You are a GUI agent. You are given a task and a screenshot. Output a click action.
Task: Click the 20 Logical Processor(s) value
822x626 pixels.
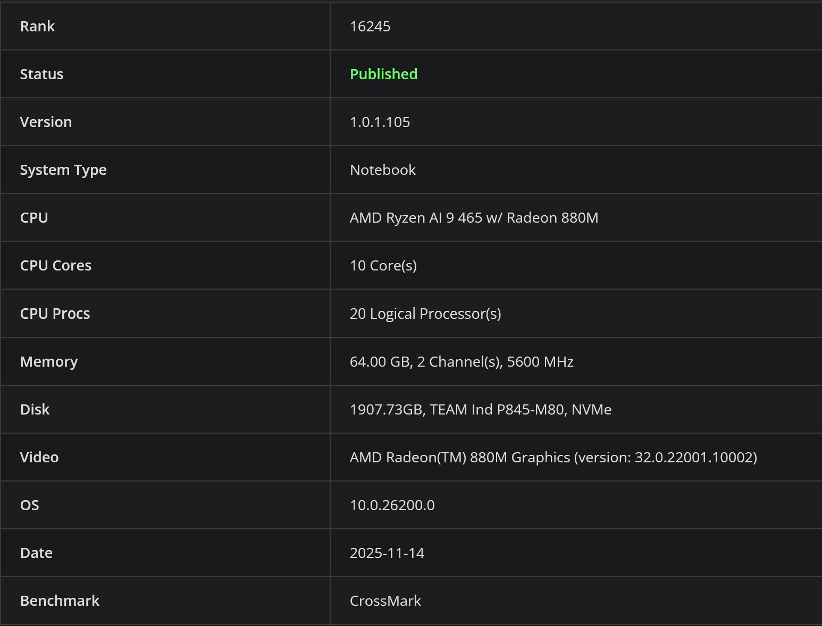(x=425, y=314)
